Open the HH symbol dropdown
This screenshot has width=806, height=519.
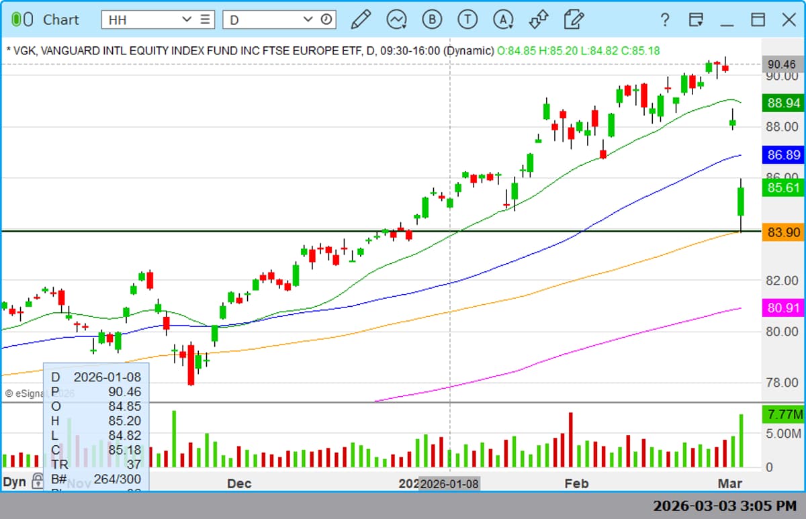click(186, 19)
